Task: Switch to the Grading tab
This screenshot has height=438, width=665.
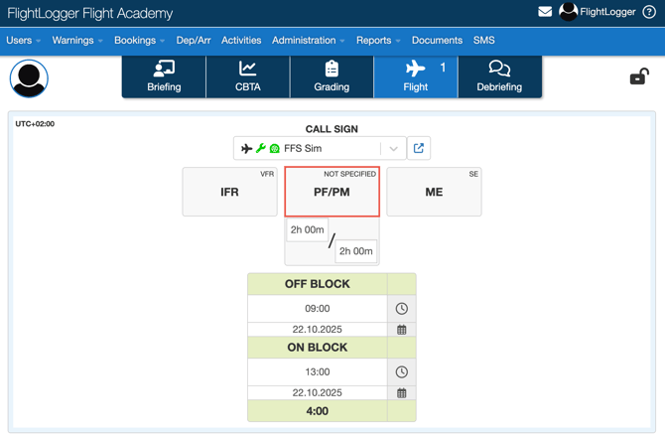Action: 332,76
